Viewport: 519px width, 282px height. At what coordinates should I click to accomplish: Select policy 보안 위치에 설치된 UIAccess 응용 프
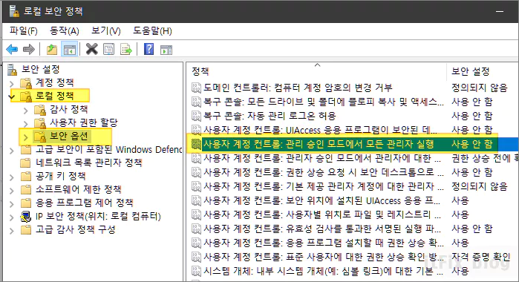tap(321, 200)
